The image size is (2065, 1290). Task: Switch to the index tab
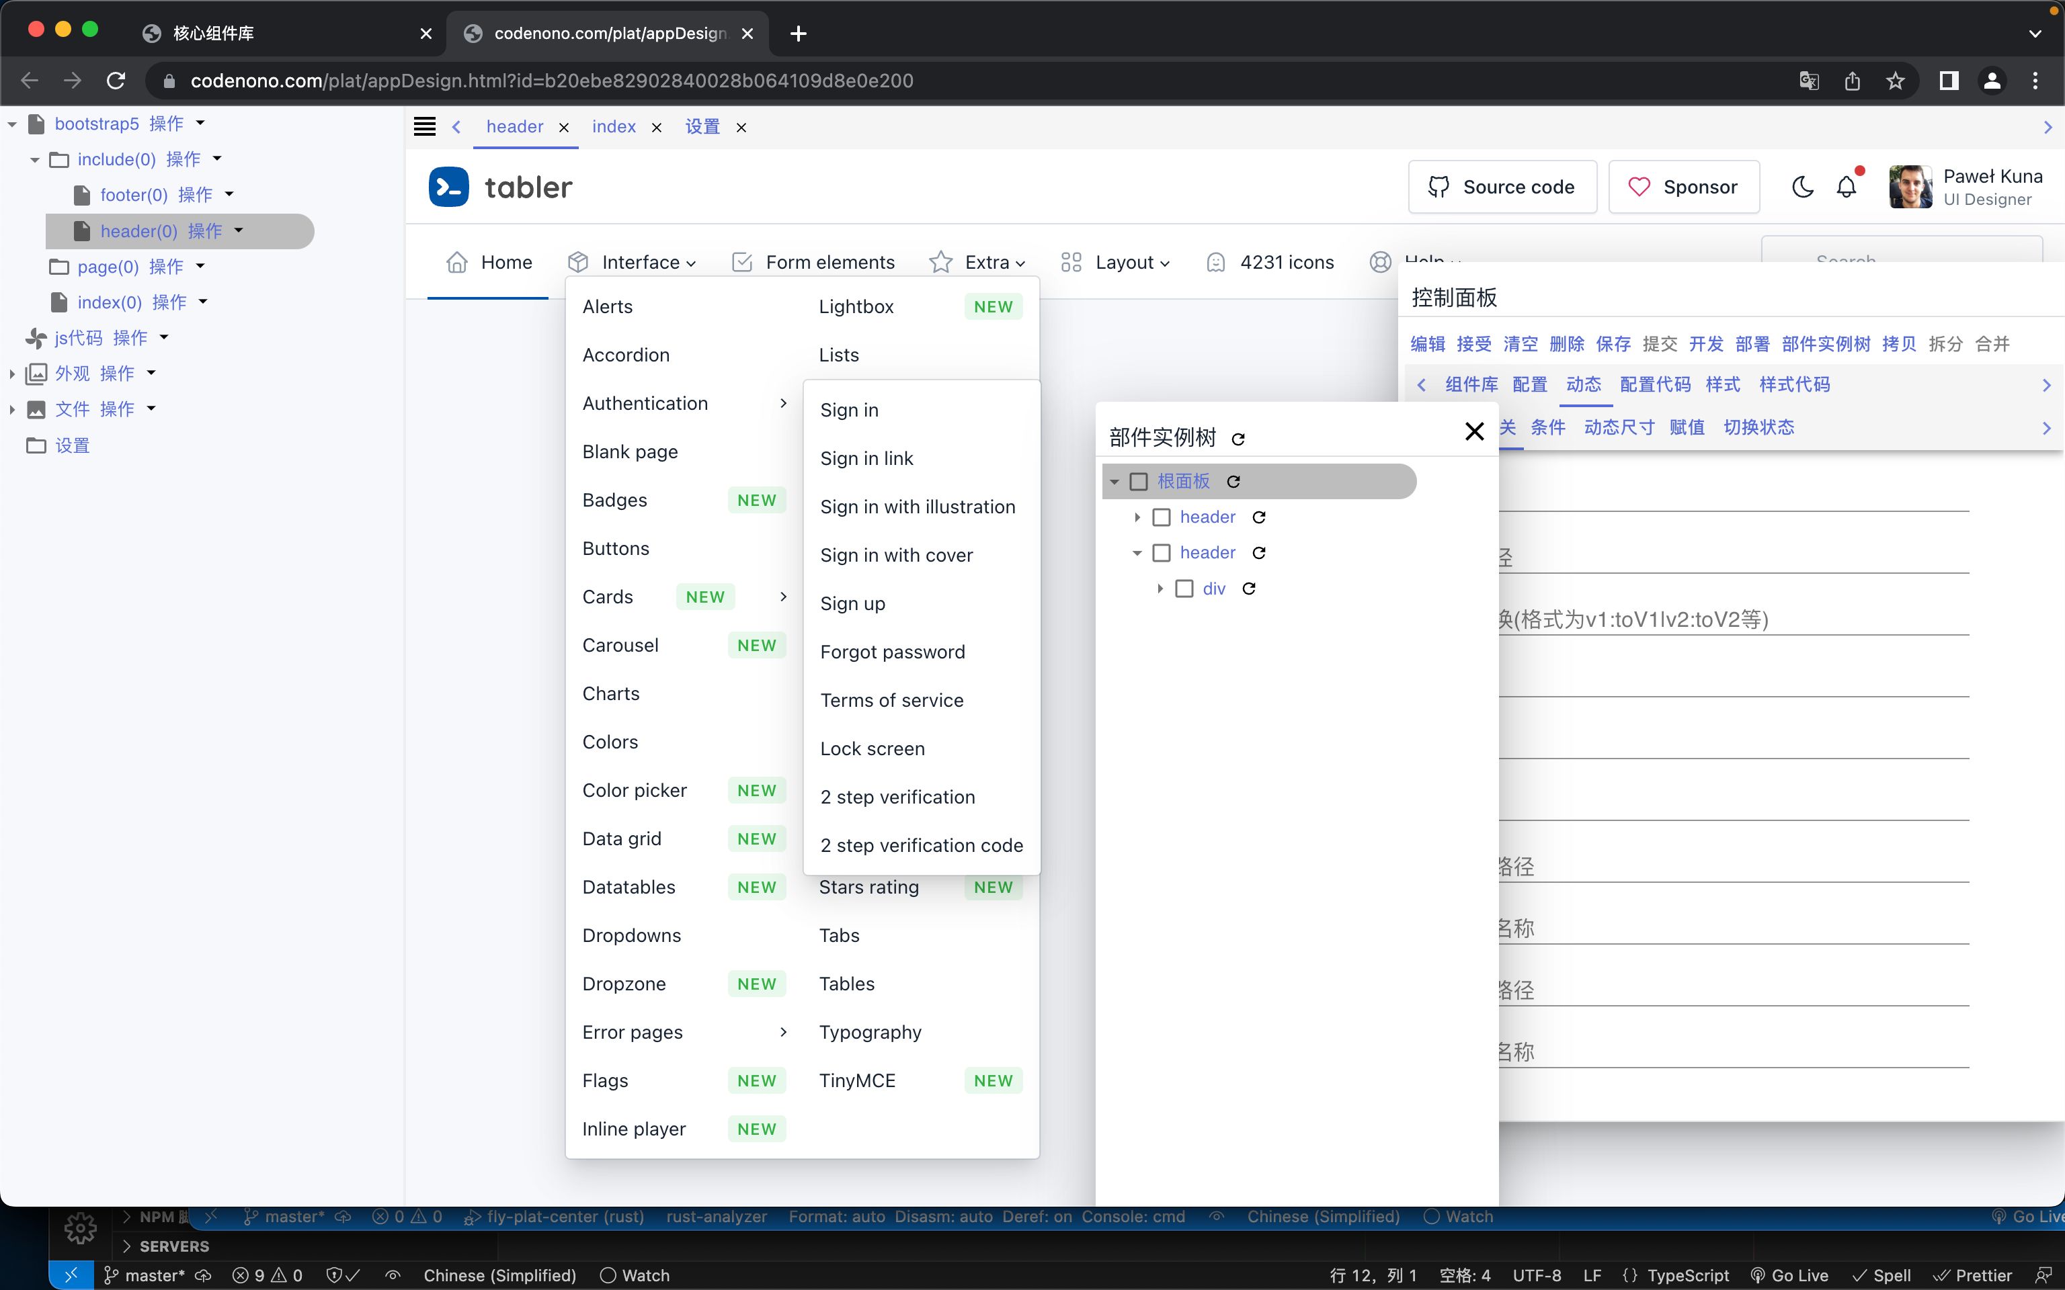[x=614, y=127]
